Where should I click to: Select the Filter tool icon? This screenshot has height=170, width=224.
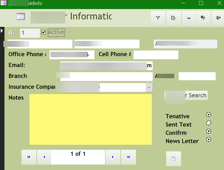158,18
